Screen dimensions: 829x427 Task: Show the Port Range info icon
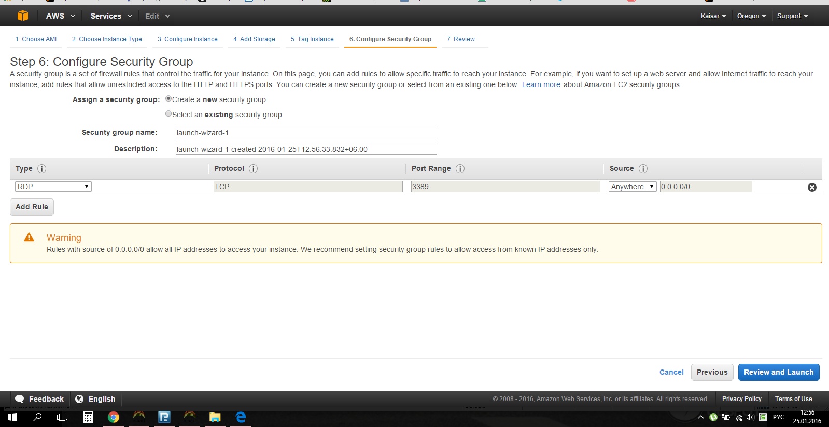(460, 168)
